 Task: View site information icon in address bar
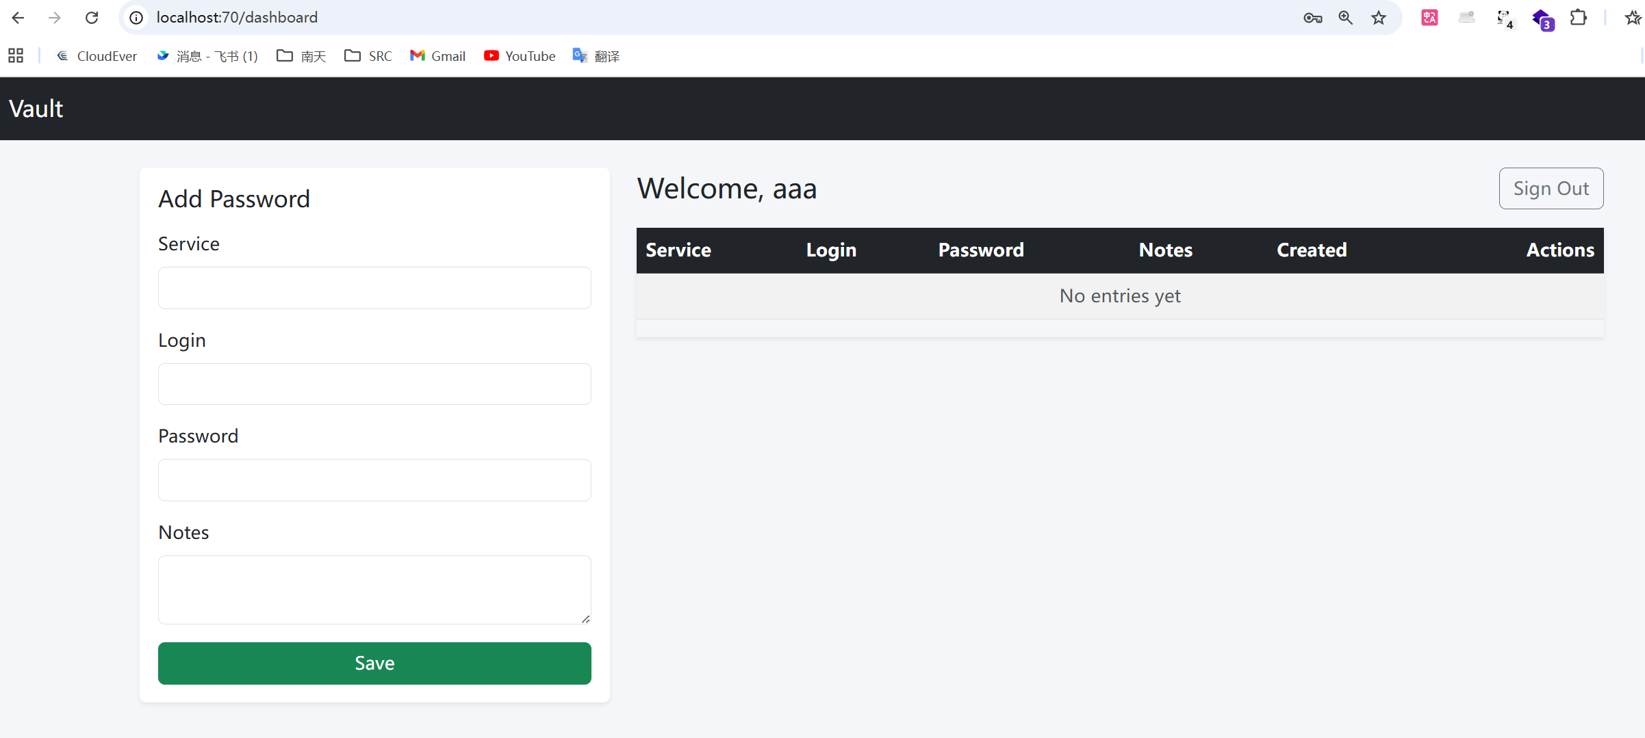point(136,18)
